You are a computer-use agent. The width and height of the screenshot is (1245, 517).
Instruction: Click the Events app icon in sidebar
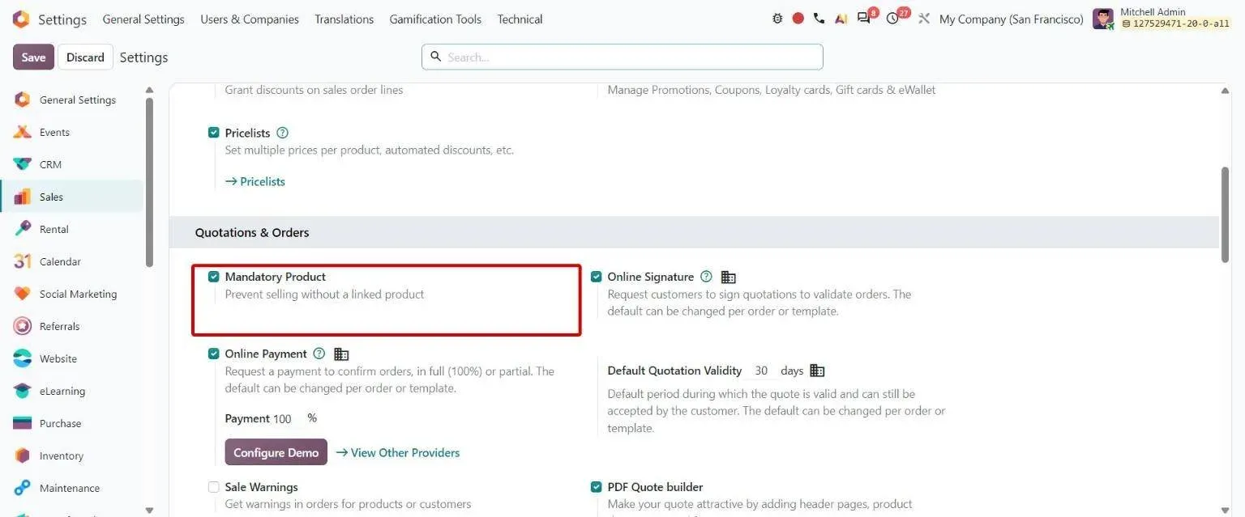(23, 132)
